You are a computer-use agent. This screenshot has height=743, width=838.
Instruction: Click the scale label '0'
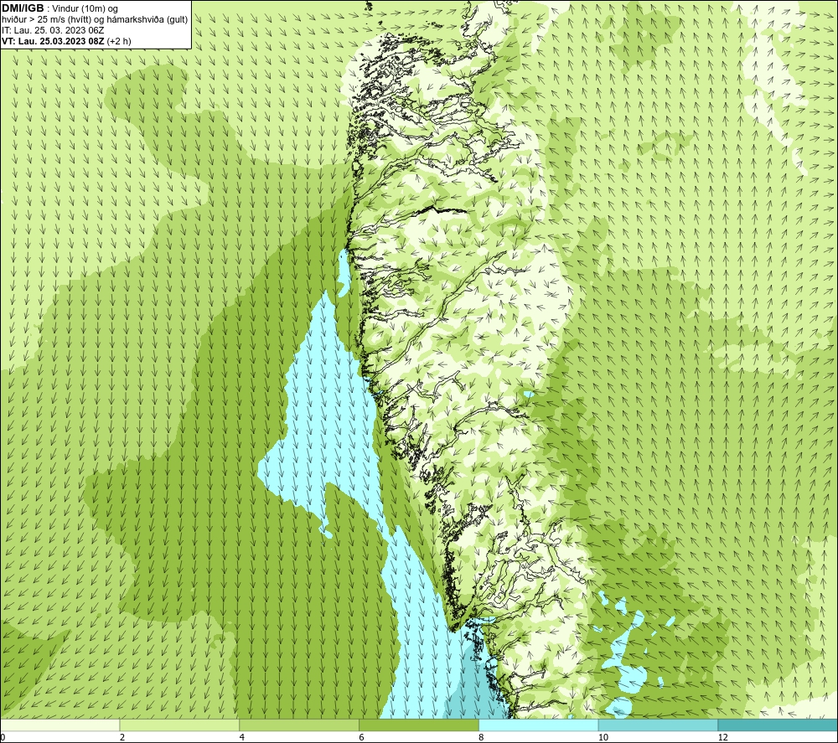pos(3,738)
